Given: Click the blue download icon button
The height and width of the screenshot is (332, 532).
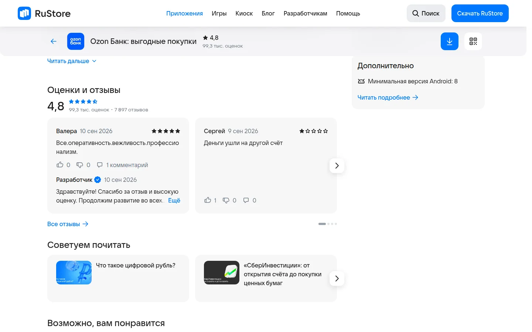Looking at the screenshot, I should coord(450,41).
